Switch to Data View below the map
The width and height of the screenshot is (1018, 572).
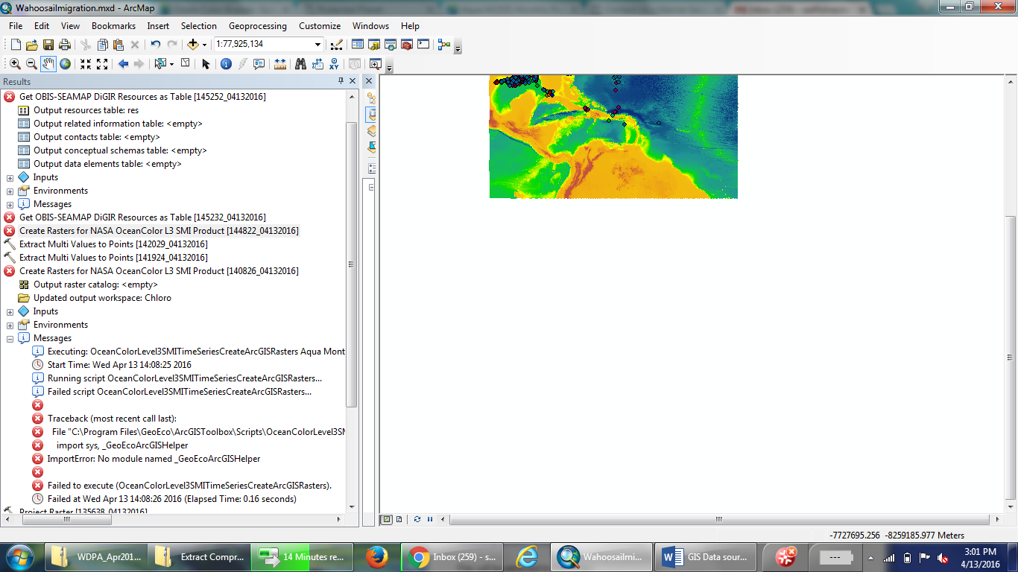click(387, 519)
